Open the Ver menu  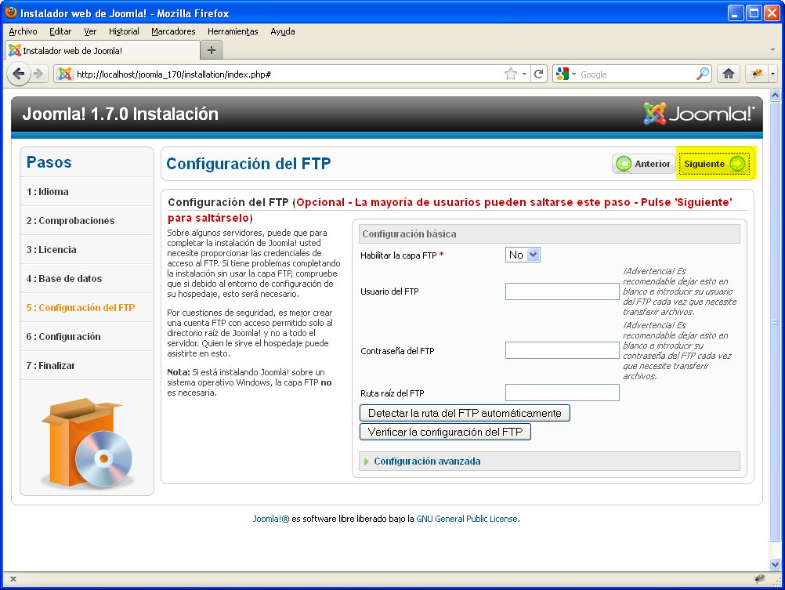[90, 31]
